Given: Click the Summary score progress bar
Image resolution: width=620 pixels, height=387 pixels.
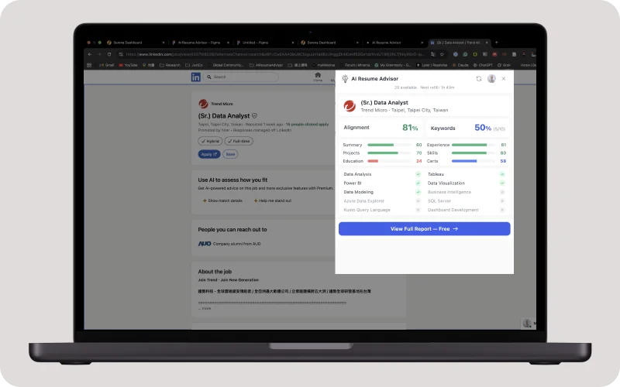Looking at the screenshot, I should pos(389,145).
